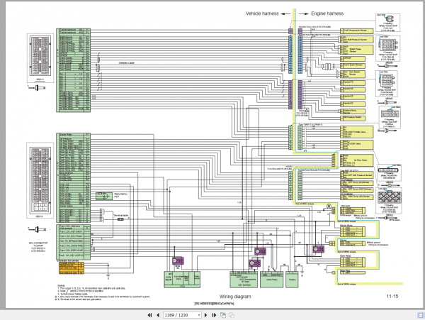Click the Redundancy pot green block
Image resolution: width=425 pixels, height=320 pixels.
(104, 196)
